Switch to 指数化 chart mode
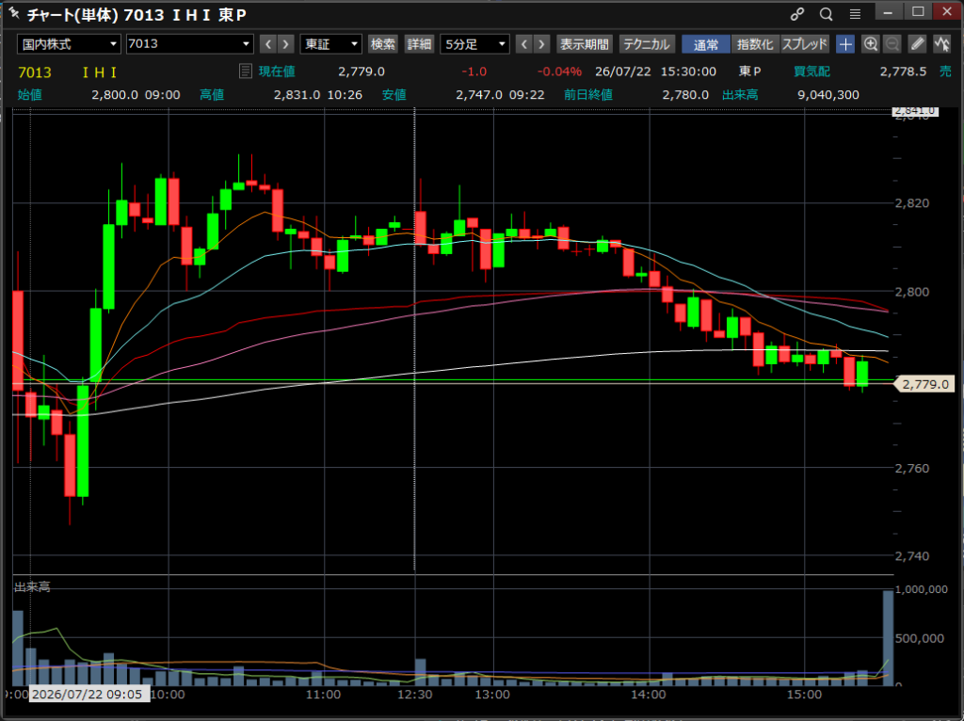 (755, 44)
